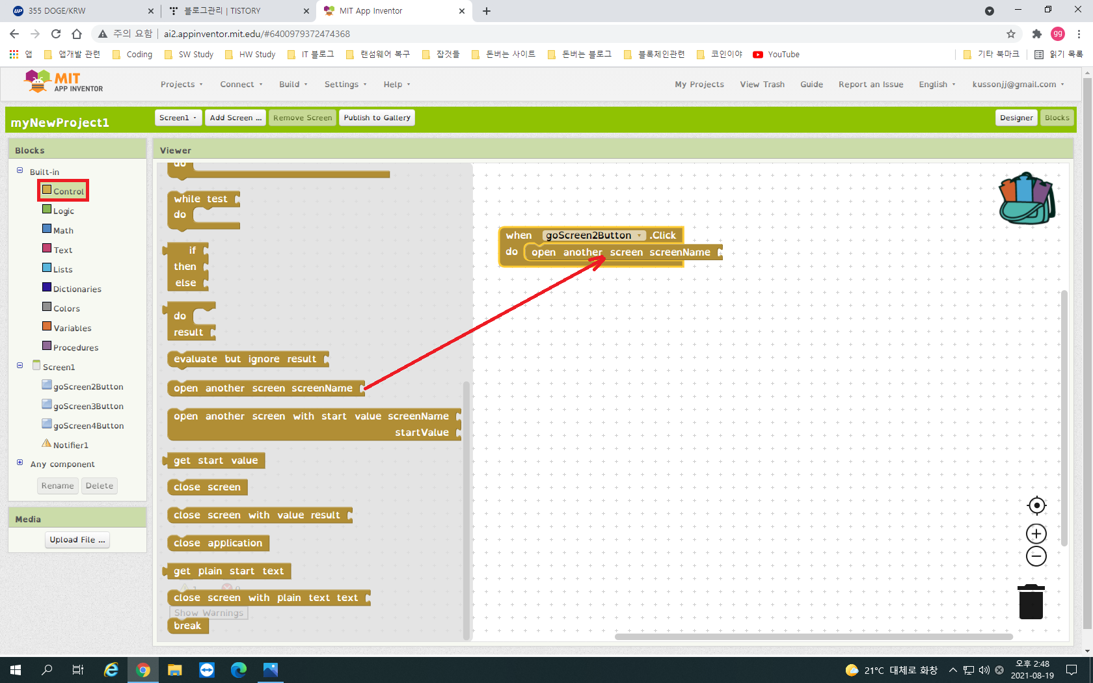
Task: Click the Blocks view button
Action: point(1057,118)
